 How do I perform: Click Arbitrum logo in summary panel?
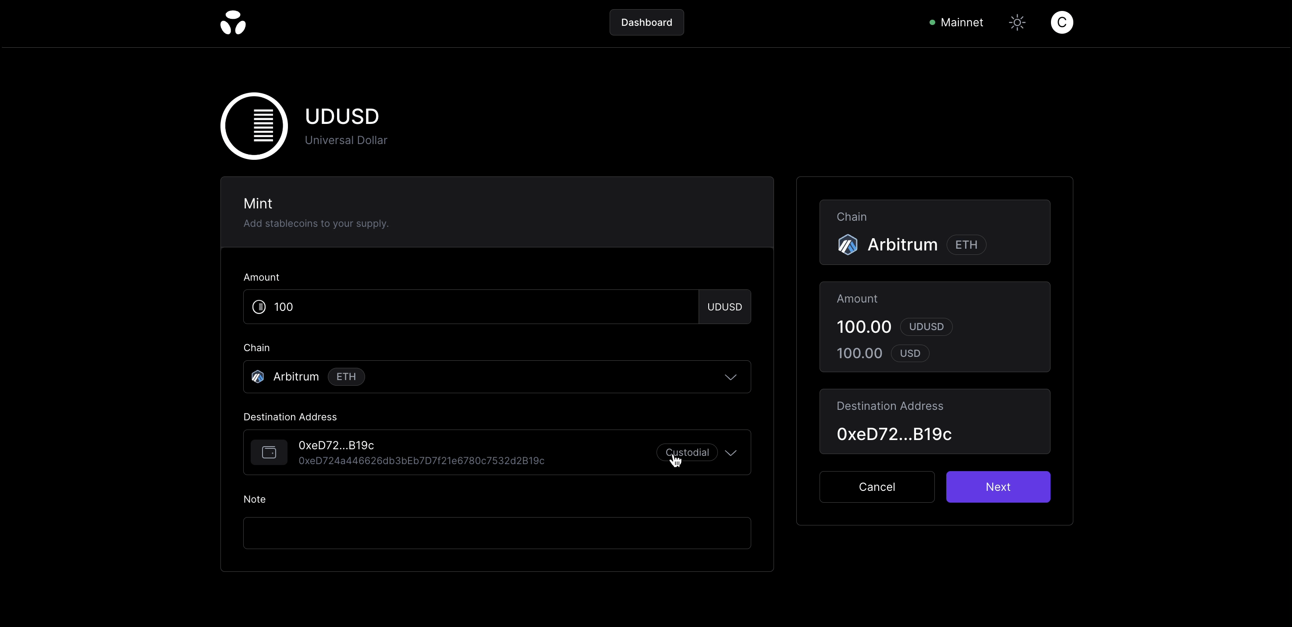coord(848,245)
